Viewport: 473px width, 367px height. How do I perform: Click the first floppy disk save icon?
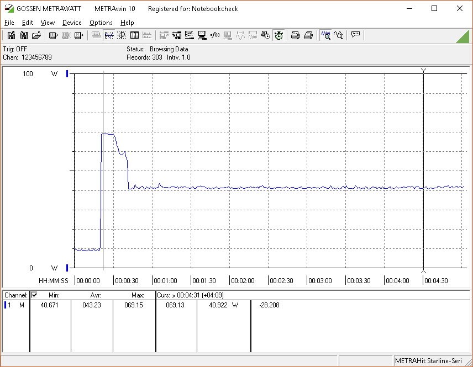11,35
